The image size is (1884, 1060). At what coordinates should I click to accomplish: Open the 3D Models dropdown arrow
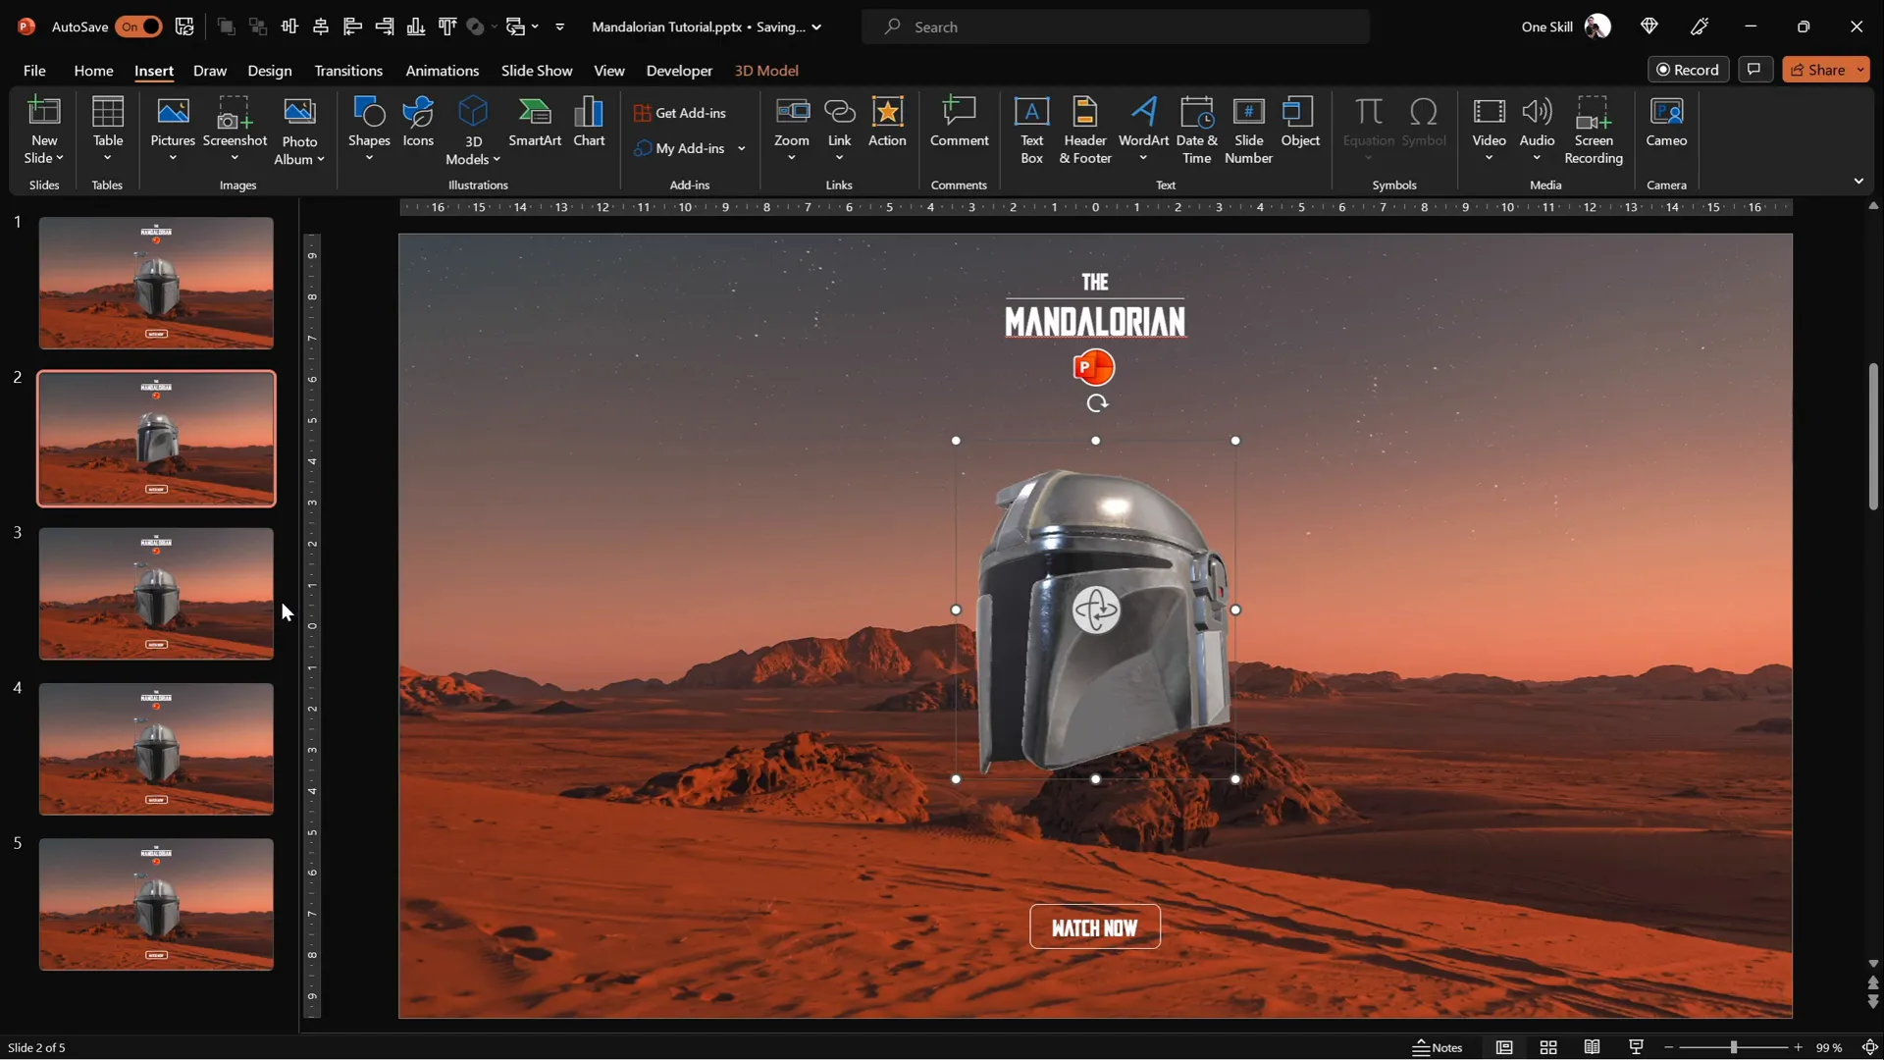(x=497, y=160)
